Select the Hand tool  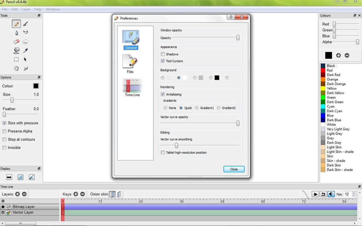coord(16,68)
